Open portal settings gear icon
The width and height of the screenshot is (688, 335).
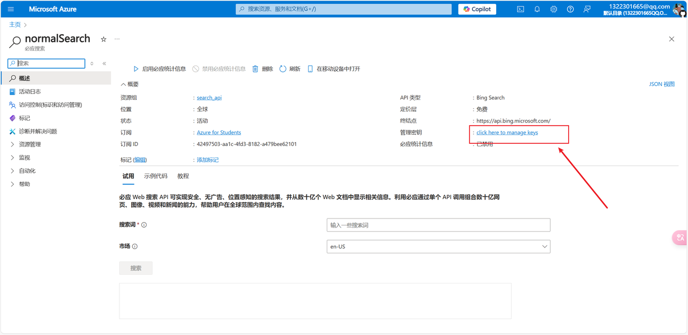click(554, 9)
